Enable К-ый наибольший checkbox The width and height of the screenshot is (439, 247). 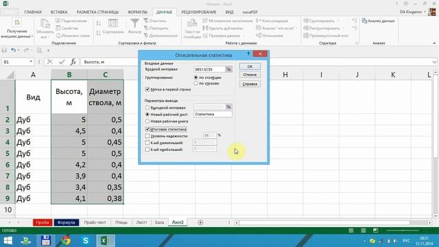[x=147, y=150]
